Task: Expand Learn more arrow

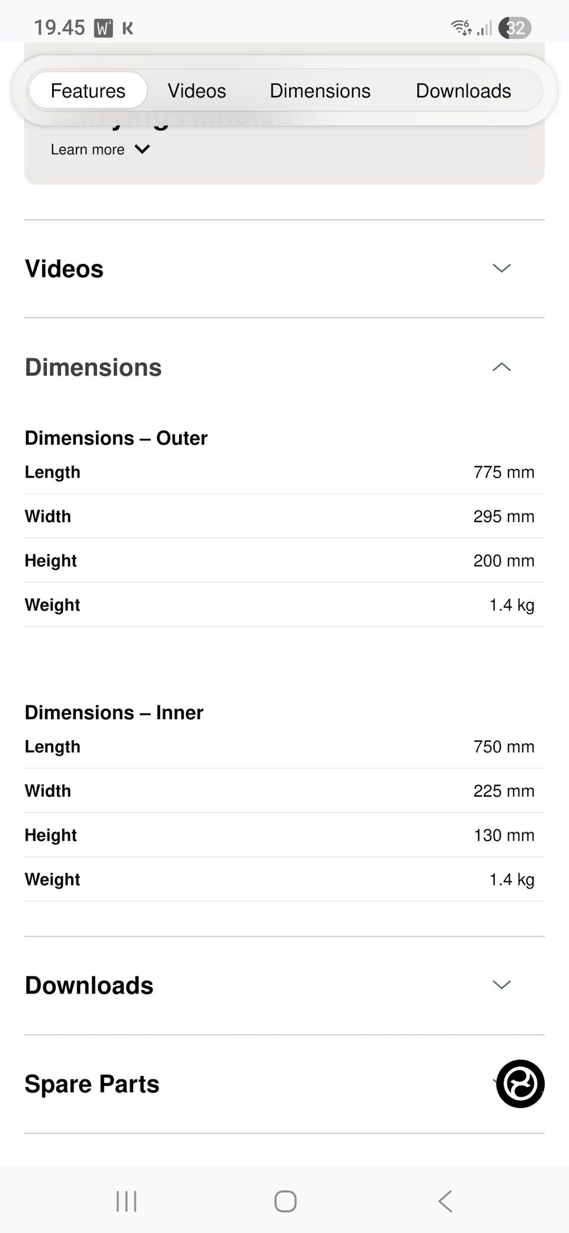Action: (x=142, y=149)
